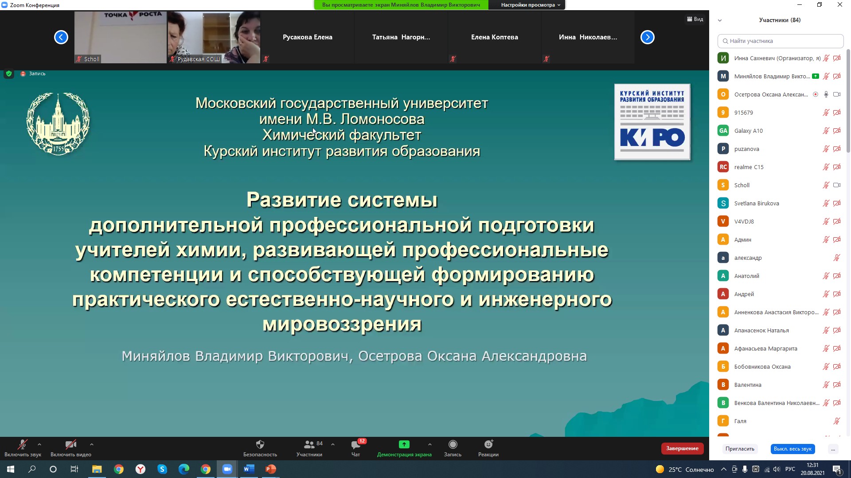Open the Чат chat window
Viewport: 851px width, 478px height.
(x=356, y=448)
